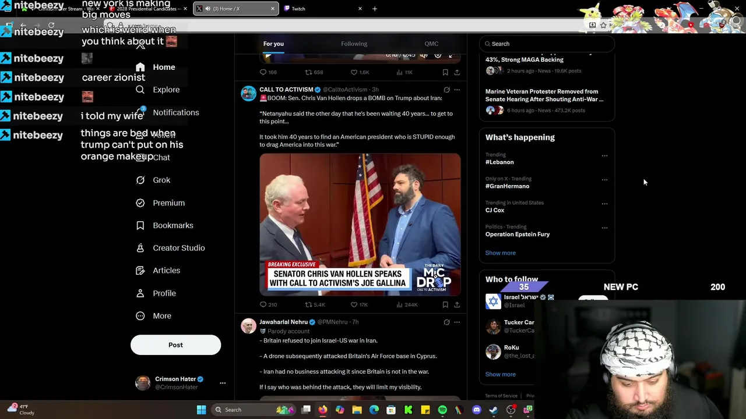The image size is (746, 419).
Task: Open options for CJ Cox trend
Action: (x=604, y=204)
